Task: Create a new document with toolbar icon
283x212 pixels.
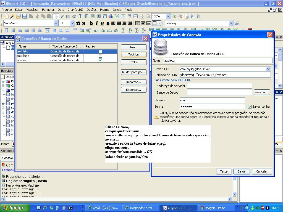Action: [x=6, y=16]
